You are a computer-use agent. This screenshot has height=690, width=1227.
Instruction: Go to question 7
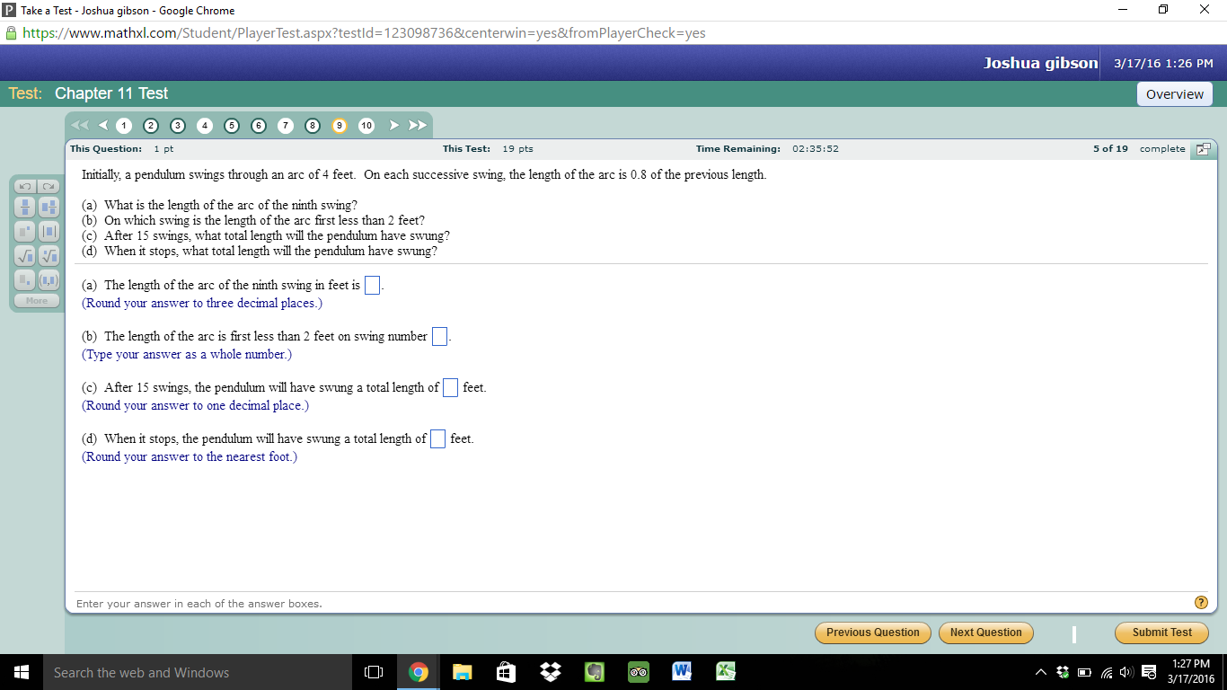click(286, 126)
